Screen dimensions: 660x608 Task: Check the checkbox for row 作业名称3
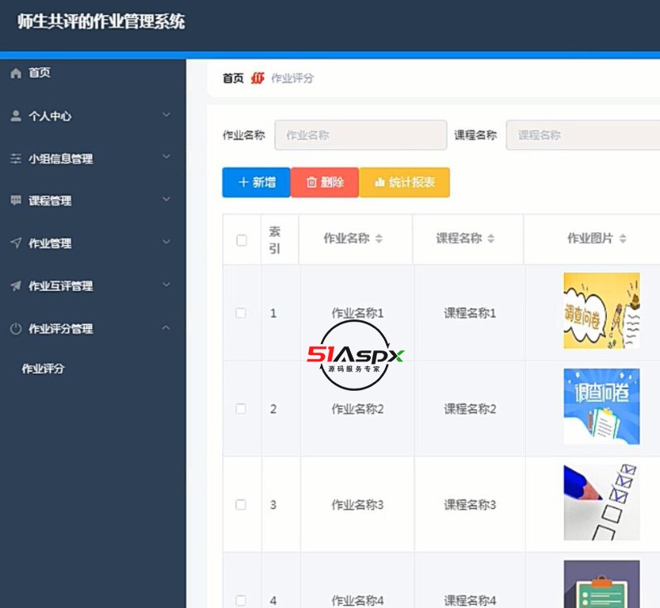tap(241, 504)
